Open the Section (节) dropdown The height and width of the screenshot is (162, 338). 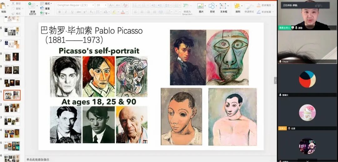point(45,13)
